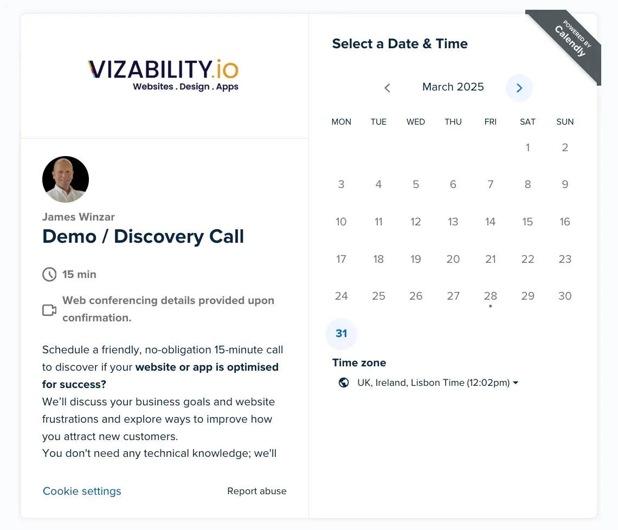Click date 5 in the calendar
Viewport: 618px width, 530px height.
[416, 184]
